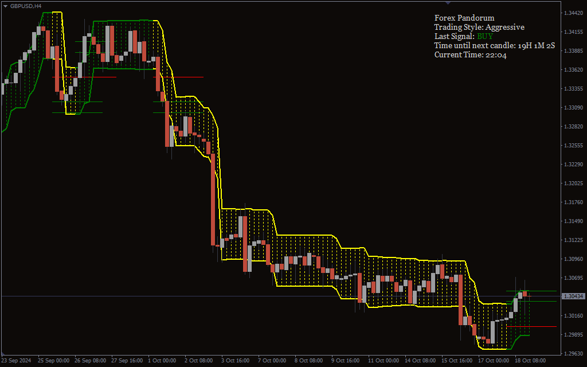Click the 1.30695 price axis label
Viewport: 587px width, 367px height.
point(573,278)
